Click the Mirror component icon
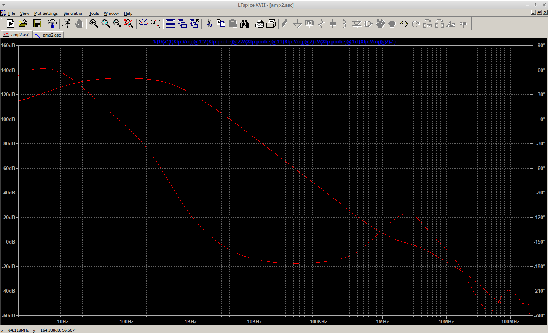The image size is (548, 333). 439,24
